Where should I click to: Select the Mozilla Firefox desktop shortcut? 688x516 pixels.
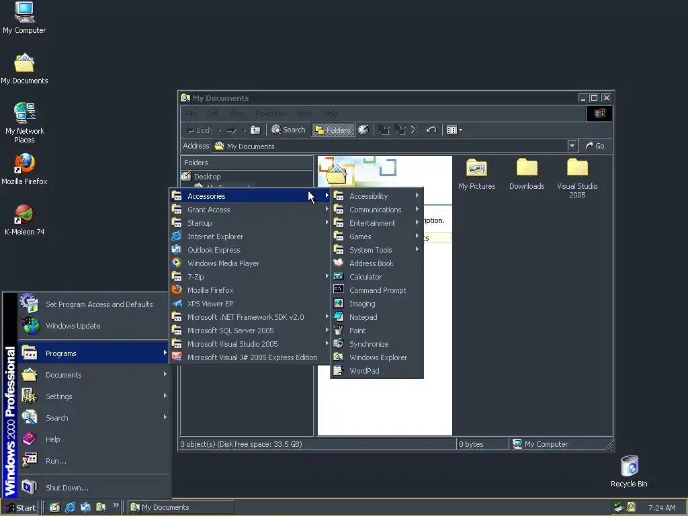point(24,169)
